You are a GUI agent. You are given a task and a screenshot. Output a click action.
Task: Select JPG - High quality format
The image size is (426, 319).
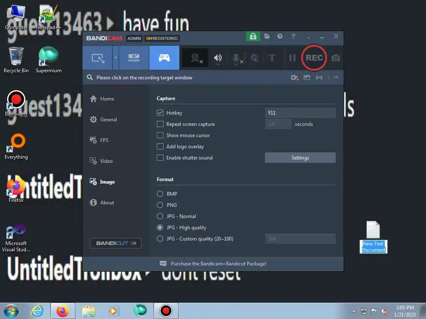(160, 227)
